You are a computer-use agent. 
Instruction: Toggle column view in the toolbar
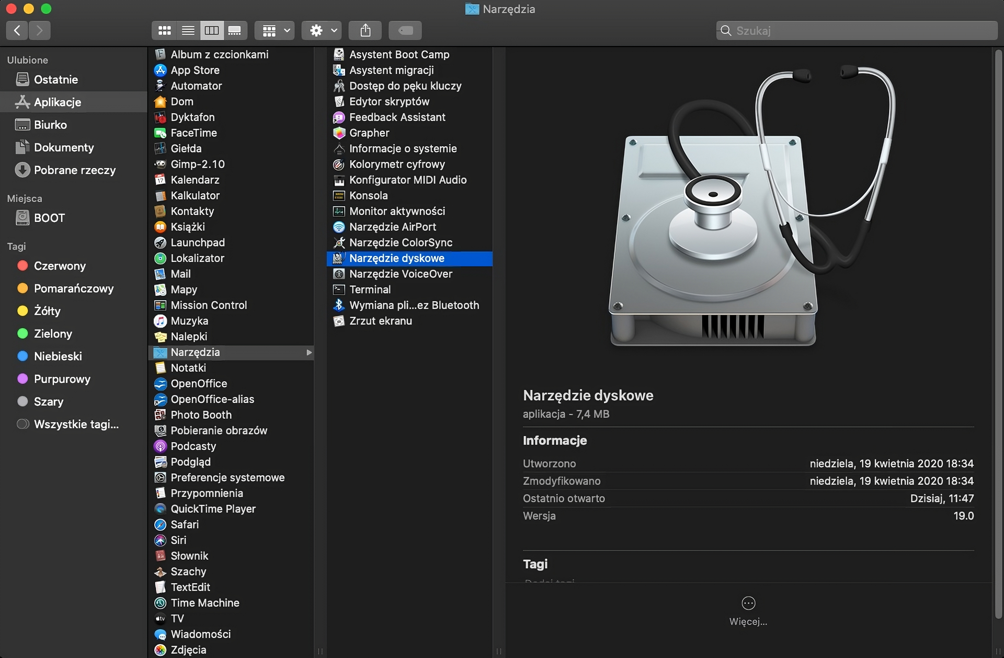coord(211,30)
